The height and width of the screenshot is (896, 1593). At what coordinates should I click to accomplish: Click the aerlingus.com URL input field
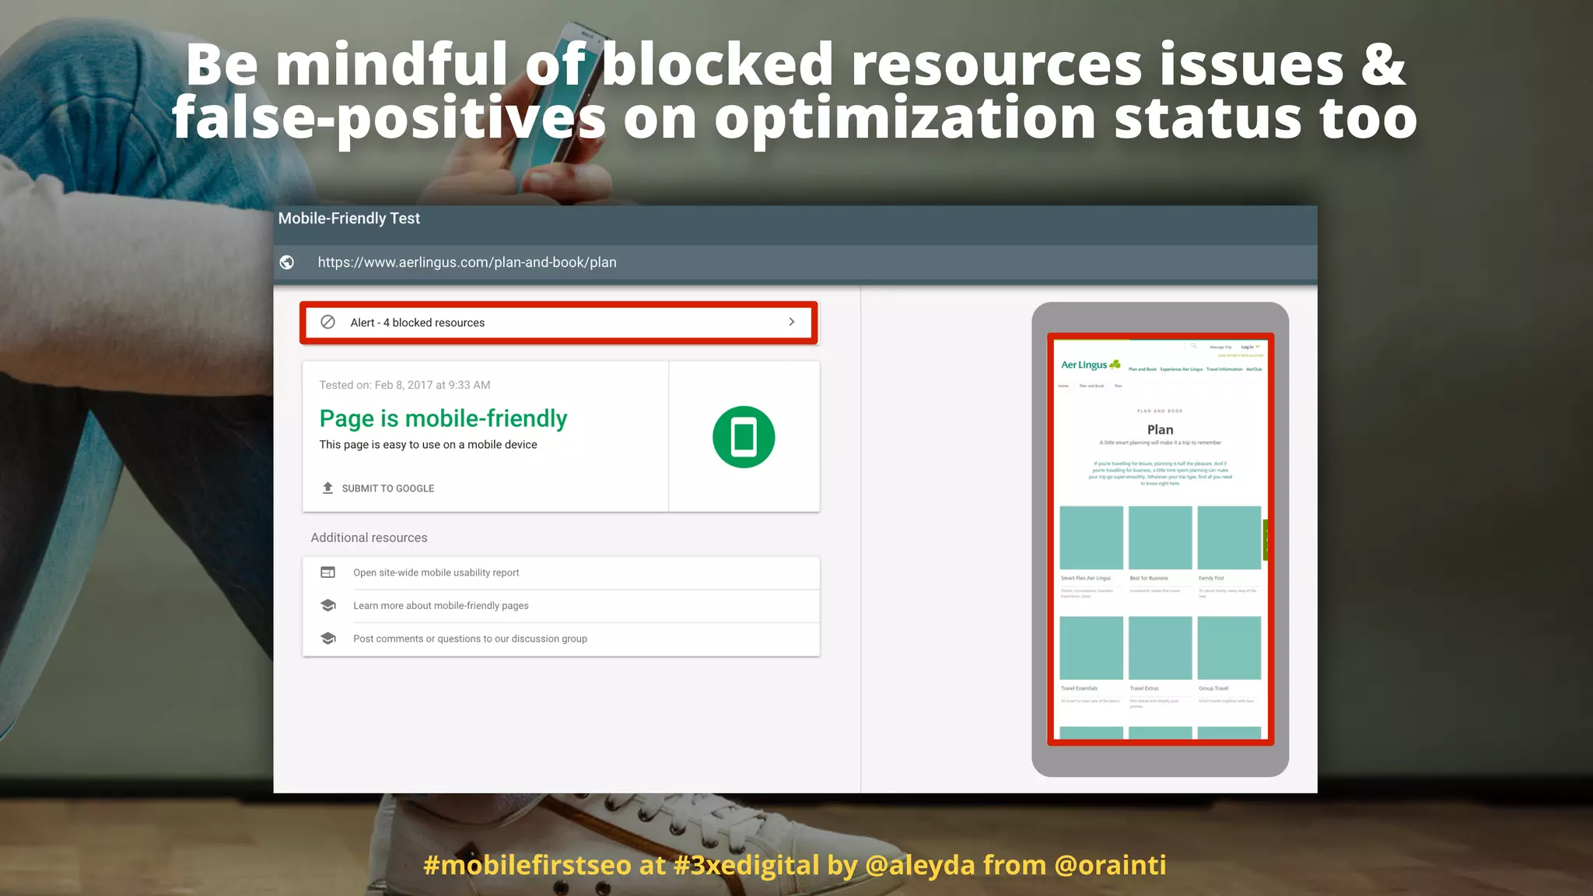click(795, 262)
